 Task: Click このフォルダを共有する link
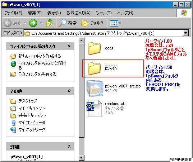[x=37, y=74]
